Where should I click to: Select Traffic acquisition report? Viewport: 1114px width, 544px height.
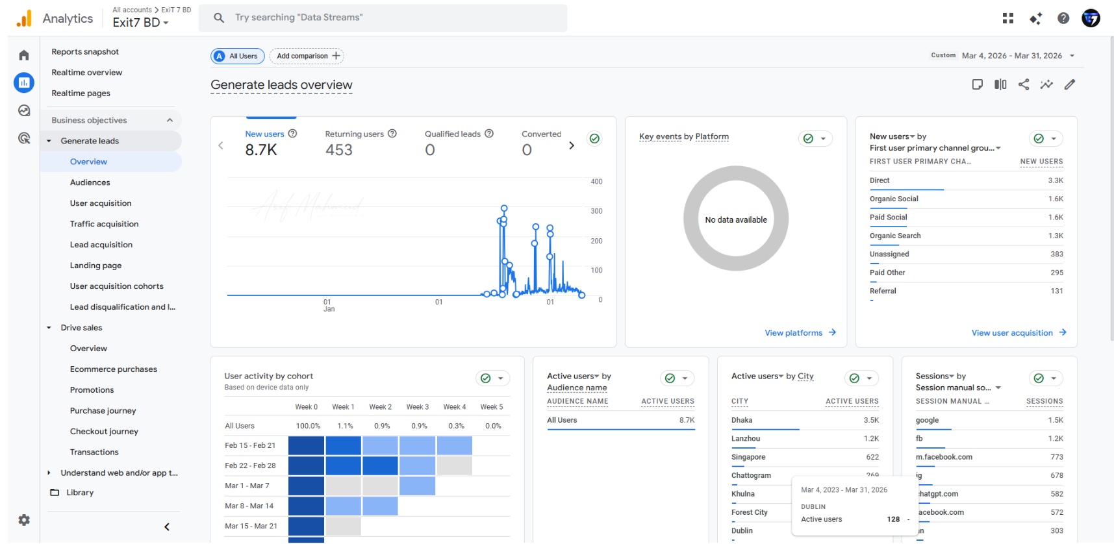click(104, 224)
